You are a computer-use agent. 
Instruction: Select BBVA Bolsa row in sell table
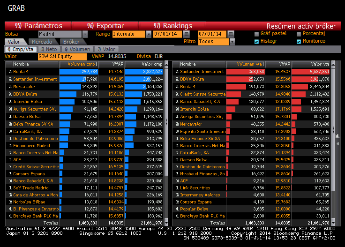(x=251, y=79)
